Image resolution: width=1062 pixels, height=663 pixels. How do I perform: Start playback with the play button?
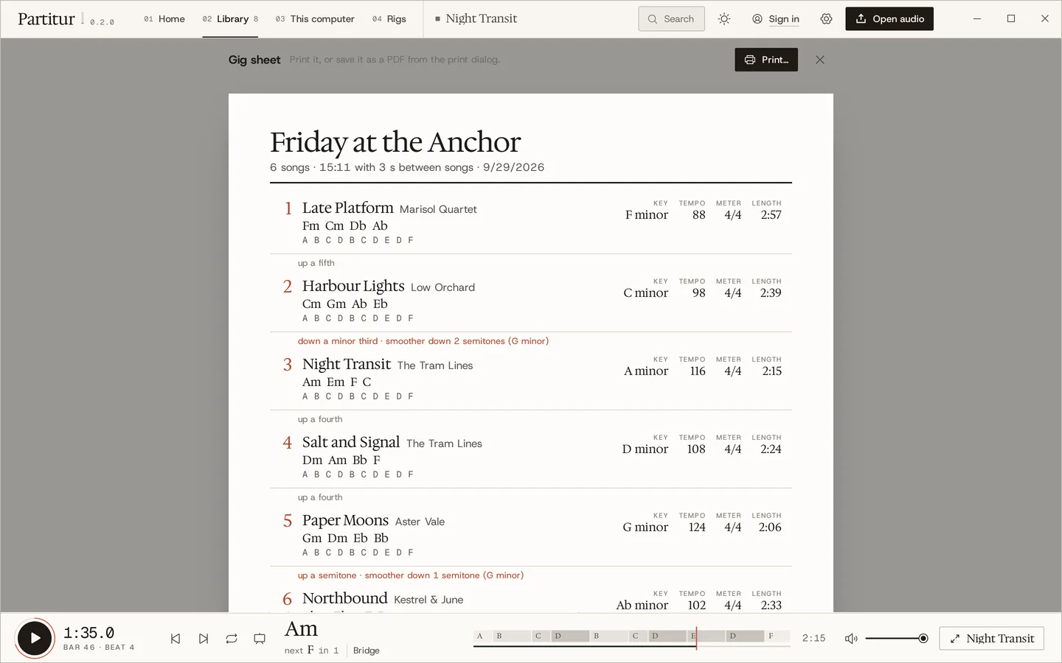(35, 638)
